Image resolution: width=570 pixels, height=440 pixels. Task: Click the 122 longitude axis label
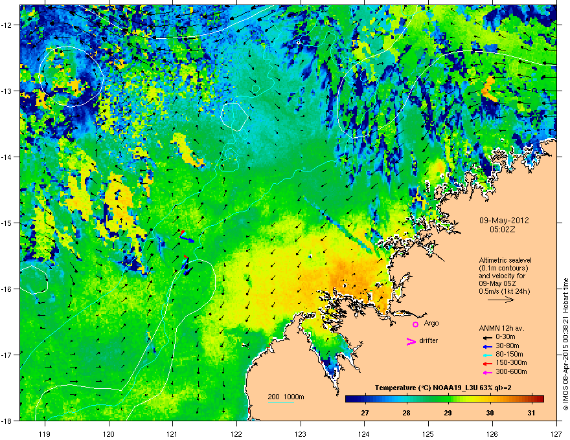click(236, 434)
